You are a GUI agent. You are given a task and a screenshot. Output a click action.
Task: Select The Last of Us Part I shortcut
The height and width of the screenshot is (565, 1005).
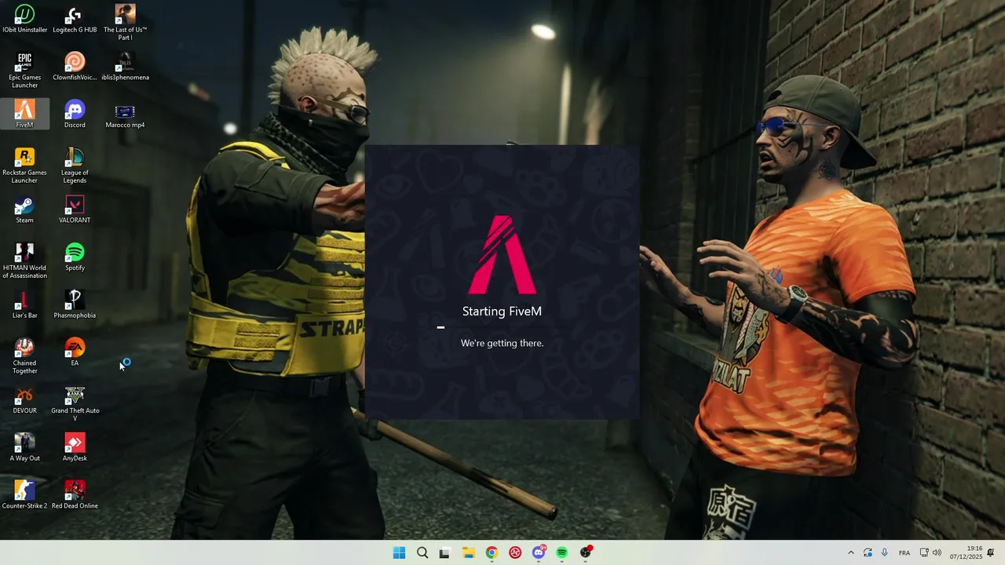point(125,23)
